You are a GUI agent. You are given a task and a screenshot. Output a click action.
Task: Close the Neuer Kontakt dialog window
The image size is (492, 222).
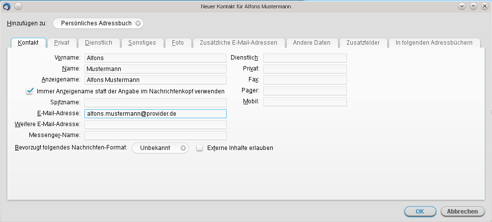[484, 6]
